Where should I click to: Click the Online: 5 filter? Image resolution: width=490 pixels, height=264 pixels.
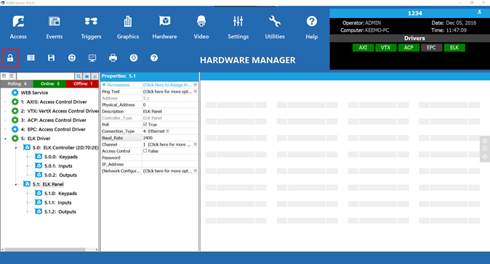pyautogui.click(x=49, y=84)
